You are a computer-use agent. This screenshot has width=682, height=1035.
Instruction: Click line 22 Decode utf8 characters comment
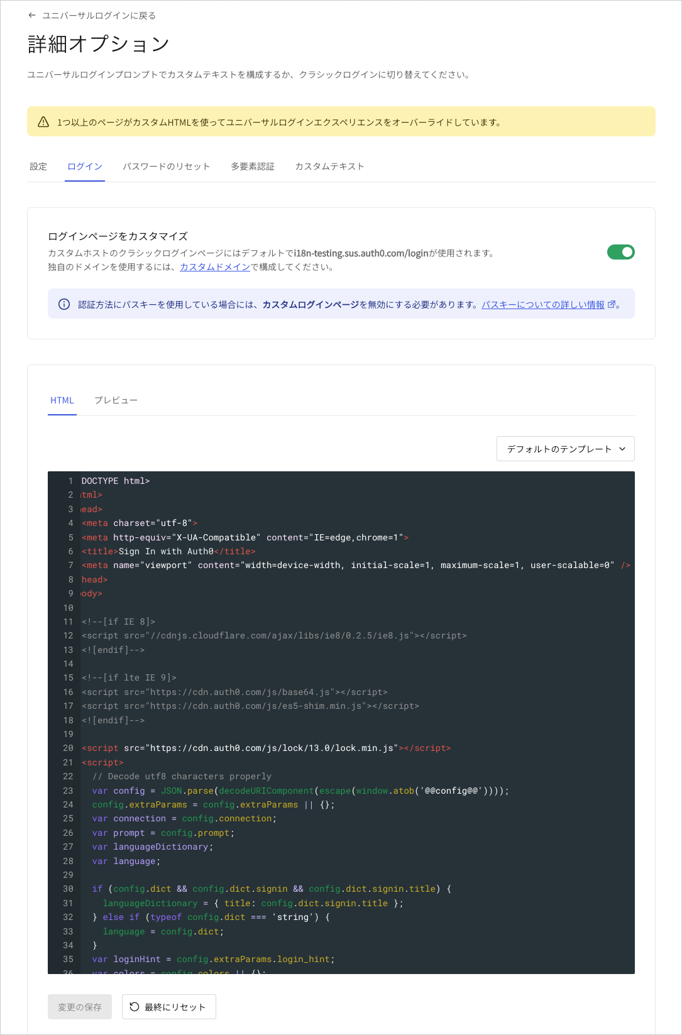coord(182,776)
